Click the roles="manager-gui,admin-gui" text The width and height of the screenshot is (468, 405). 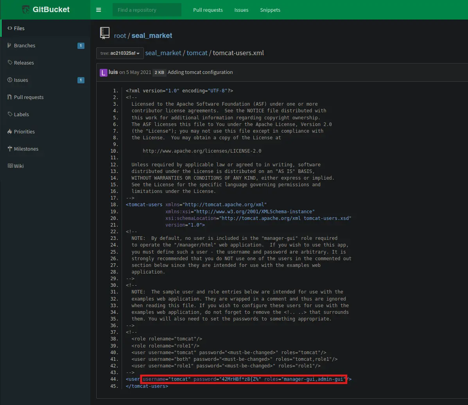(x=305, y=379)
